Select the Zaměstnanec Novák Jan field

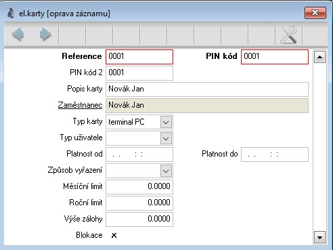[207, 106]
